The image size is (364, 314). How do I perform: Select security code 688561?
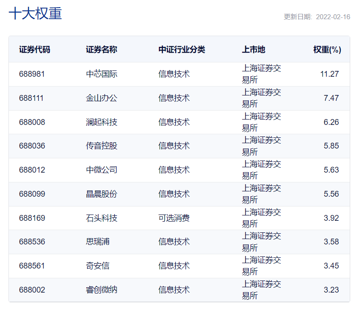coord(32,266)
